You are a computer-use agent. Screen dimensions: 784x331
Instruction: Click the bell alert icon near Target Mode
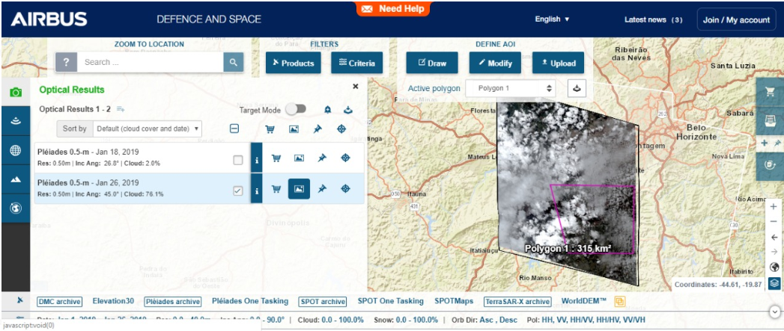point(327,109)
